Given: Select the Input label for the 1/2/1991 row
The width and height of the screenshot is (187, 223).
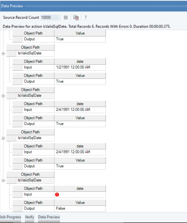Looking at the screenshot, I should (28, 67).
